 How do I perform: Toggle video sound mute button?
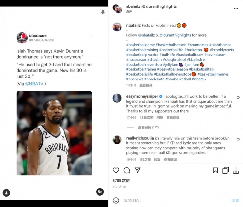100,192
